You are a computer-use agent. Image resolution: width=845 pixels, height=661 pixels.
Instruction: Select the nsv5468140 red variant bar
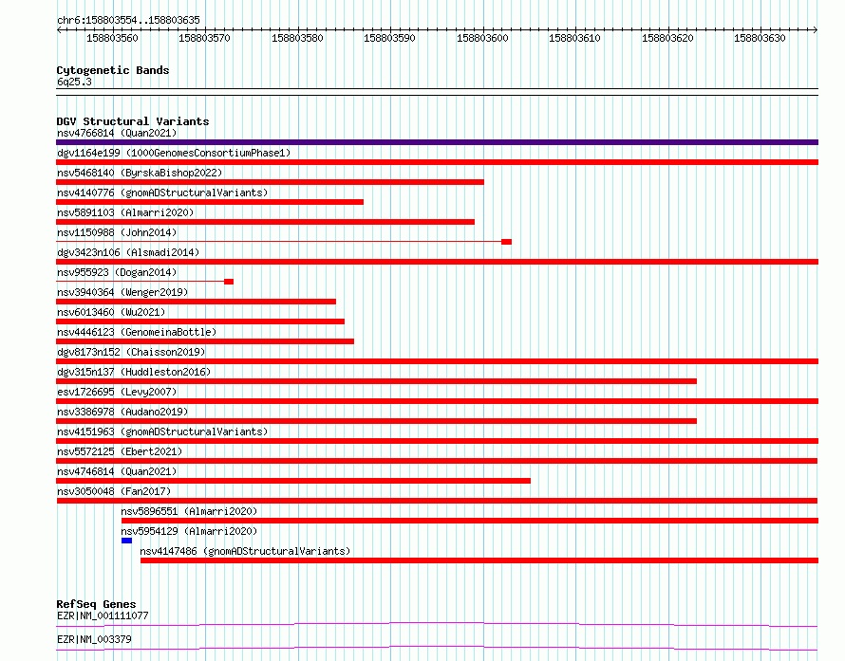270,182
